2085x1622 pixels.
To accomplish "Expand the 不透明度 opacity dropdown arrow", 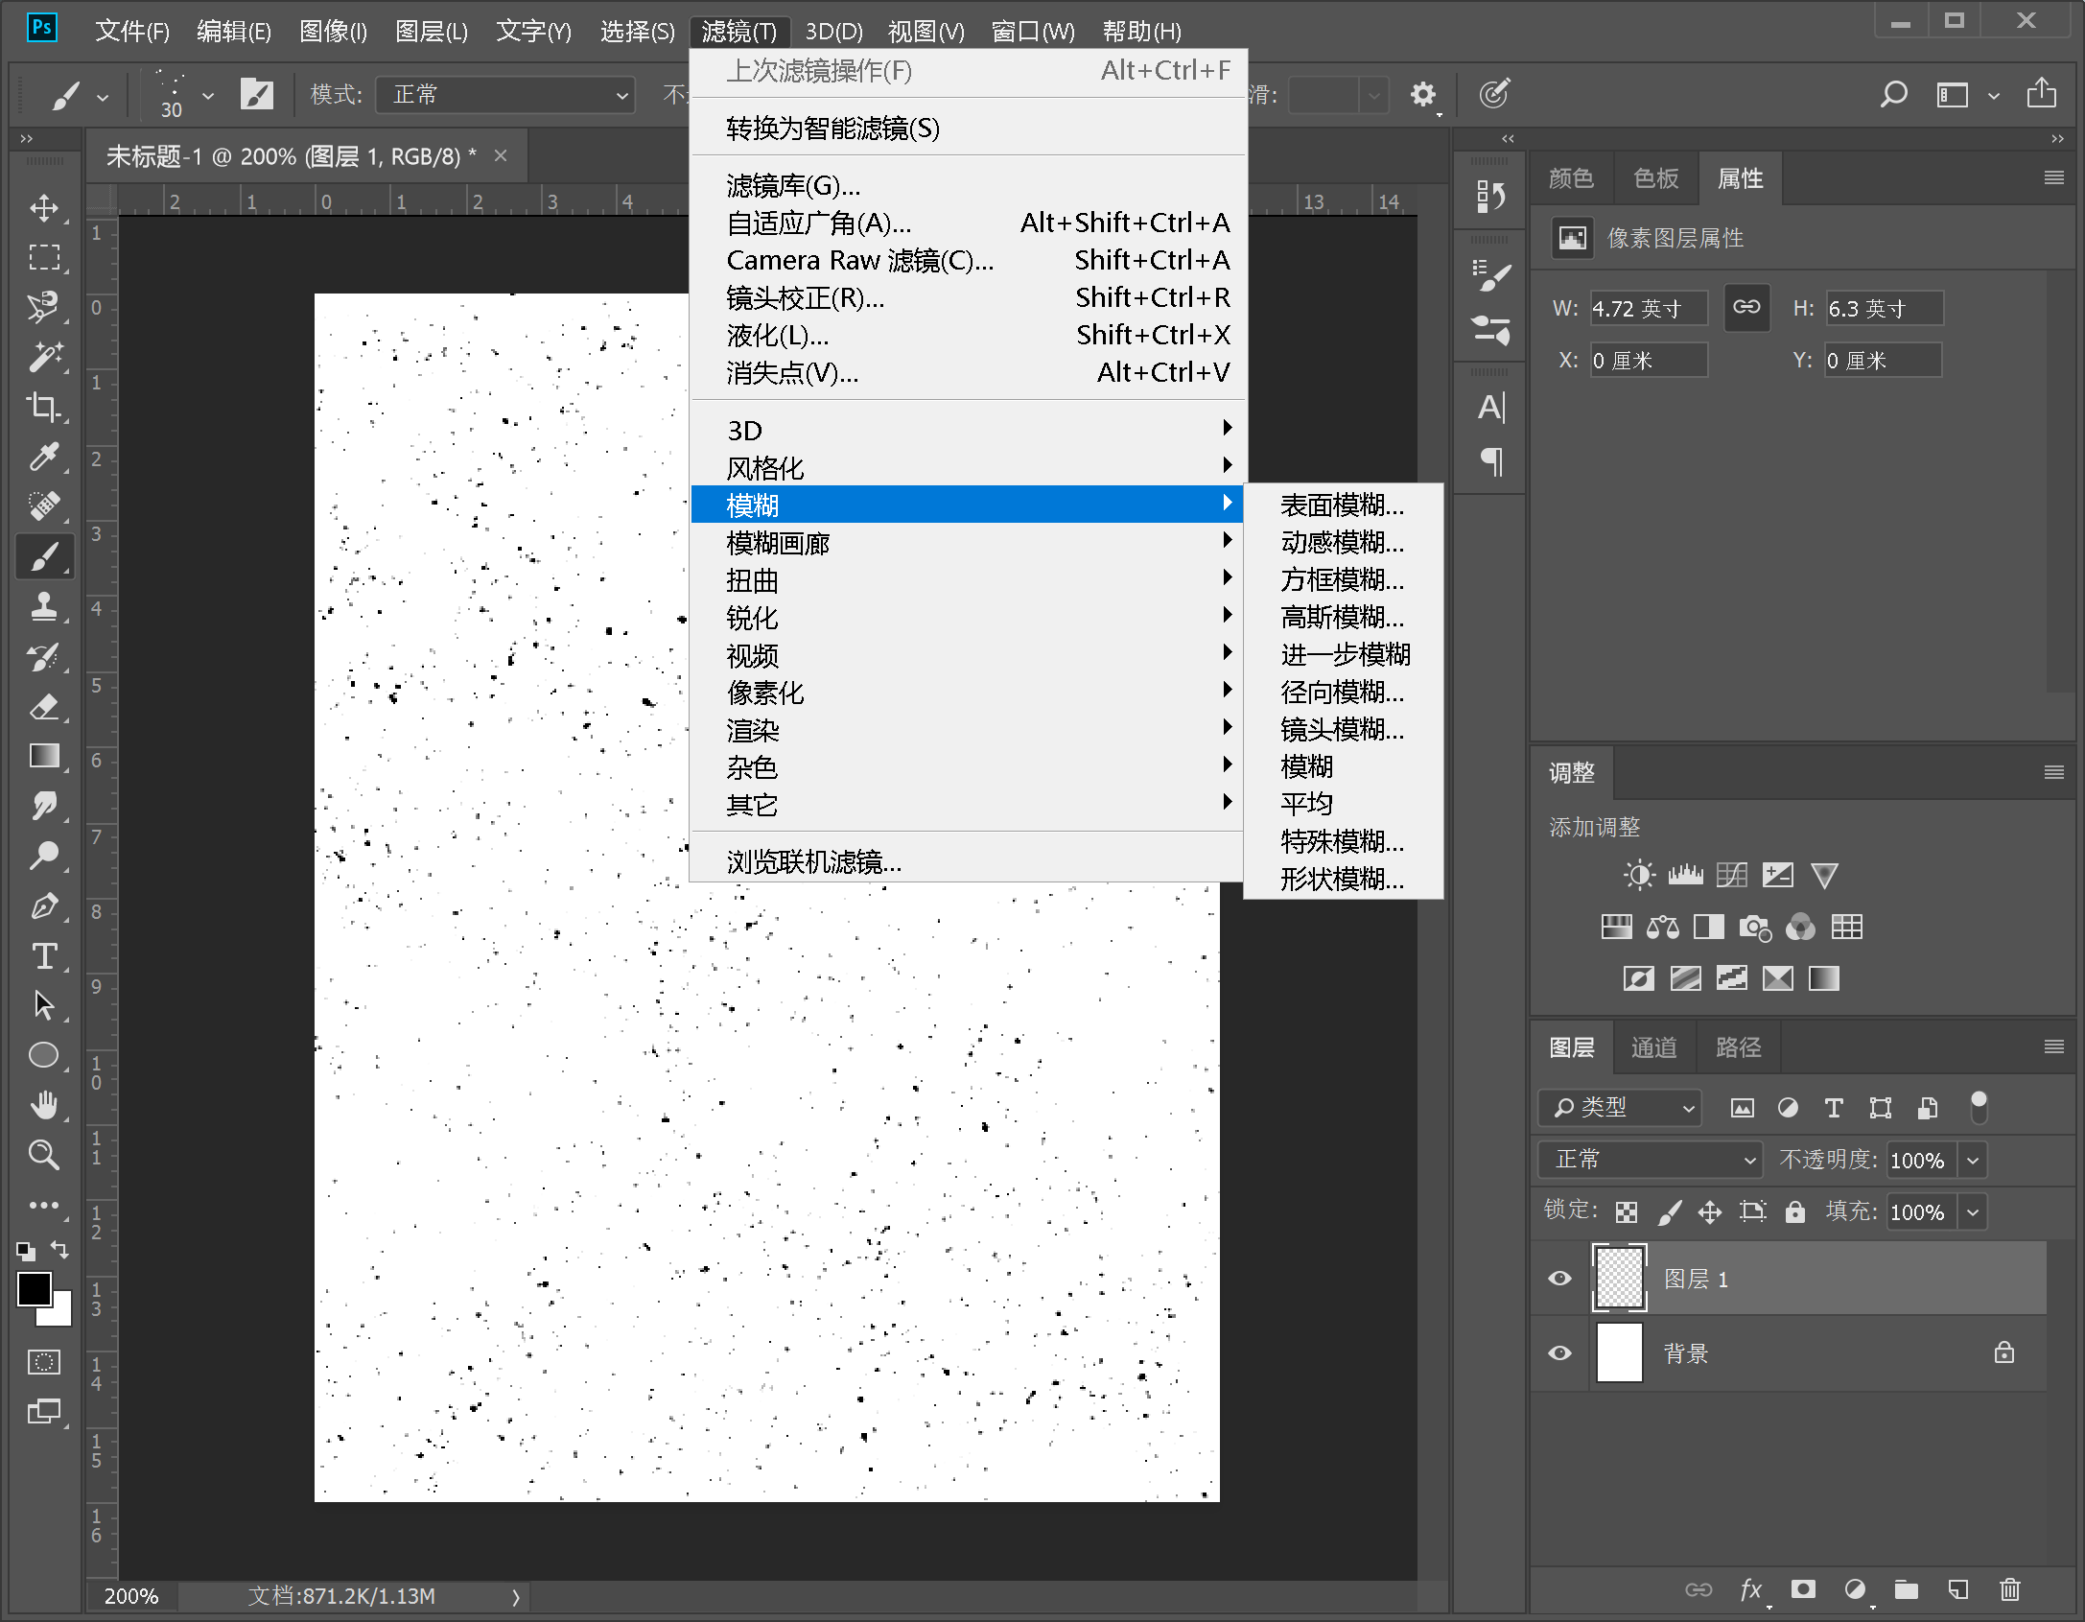I will 1973,1161.
